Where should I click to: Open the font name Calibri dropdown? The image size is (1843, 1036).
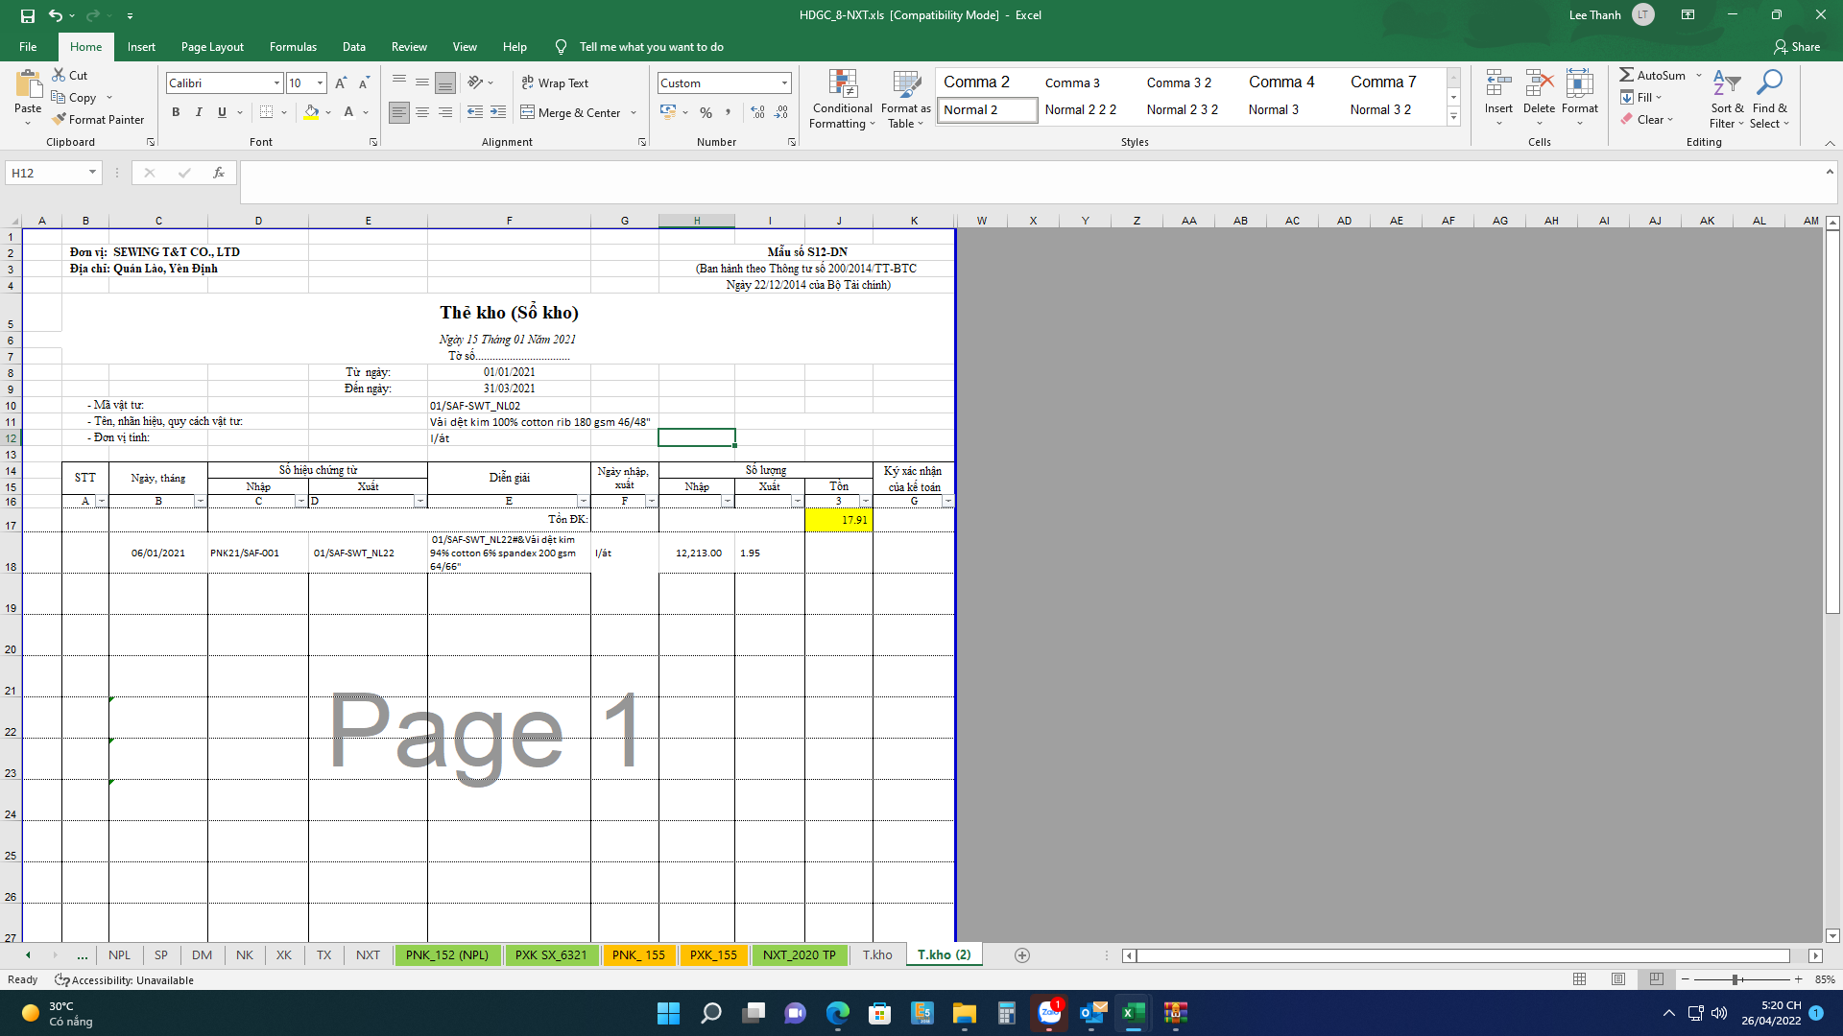276,83
